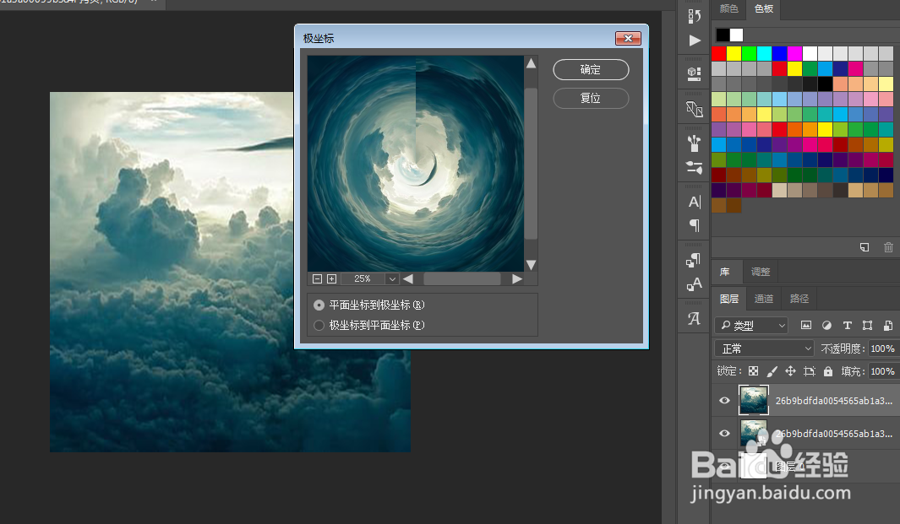900x524 pixels.
Task: Switch to 路径 tab
Action: 799,299
